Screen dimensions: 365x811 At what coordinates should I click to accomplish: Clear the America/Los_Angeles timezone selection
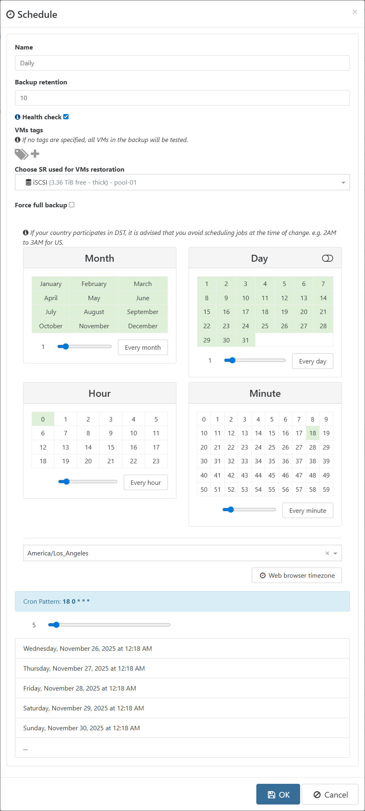pos(327,553)
